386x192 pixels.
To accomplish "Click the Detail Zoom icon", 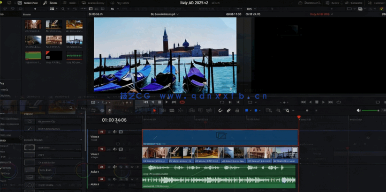I will coord(278,111).
